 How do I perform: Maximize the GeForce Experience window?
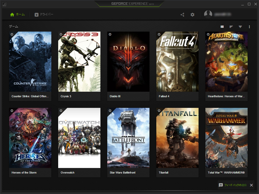point(249,4)
